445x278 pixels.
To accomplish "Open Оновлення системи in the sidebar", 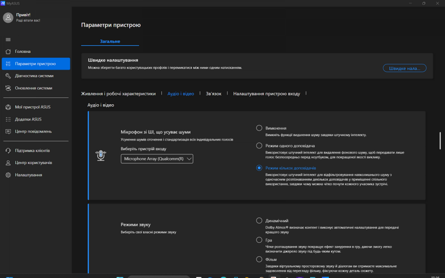I will (x=36, y=88).
